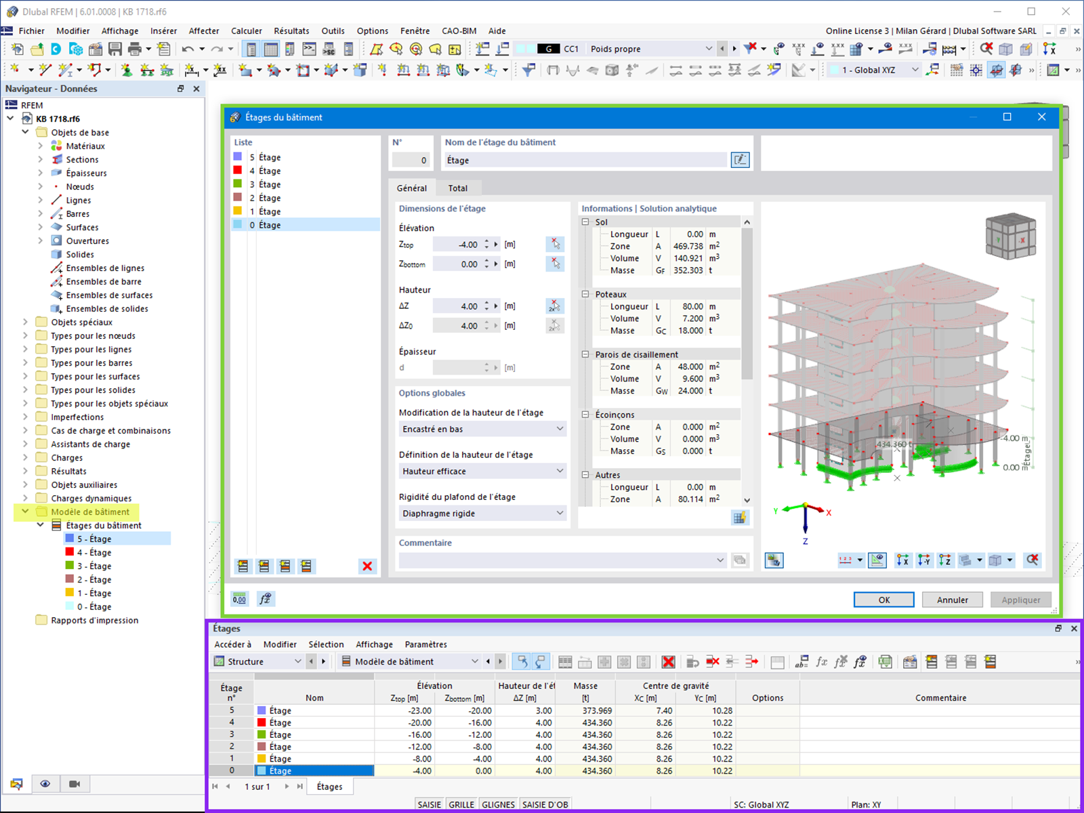
Task: Click the view along Y axis icon in preview
Action: (923, 560)
